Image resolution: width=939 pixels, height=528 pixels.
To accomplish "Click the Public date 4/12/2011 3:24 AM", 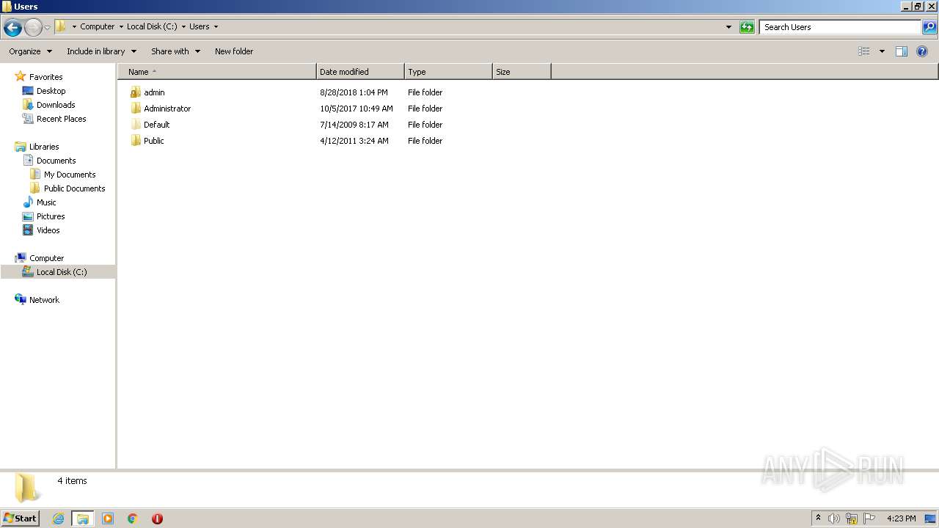I will (x=354, y=141).
